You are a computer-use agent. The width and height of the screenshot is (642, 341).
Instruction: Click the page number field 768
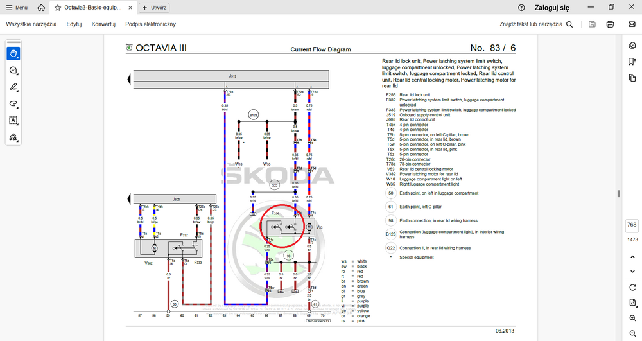click(632, 225)
